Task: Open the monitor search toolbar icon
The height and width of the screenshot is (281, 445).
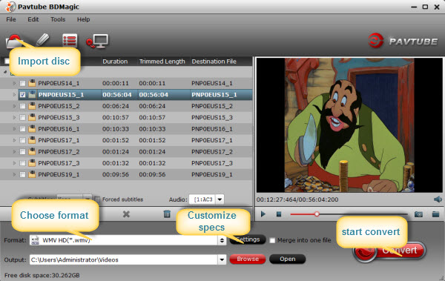Action: (x=97, y=42)
